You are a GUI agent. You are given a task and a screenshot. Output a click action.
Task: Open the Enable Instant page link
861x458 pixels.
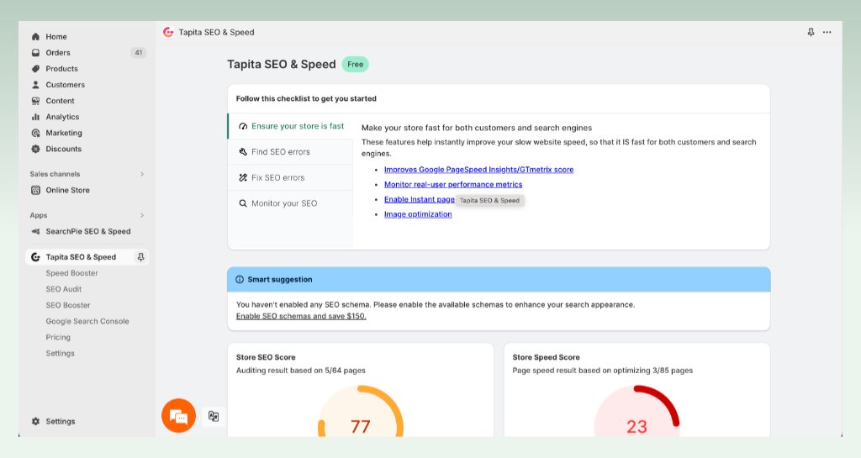(420, 199)
